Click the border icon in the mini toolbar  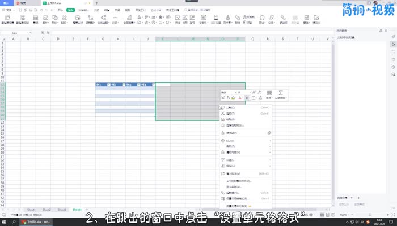pos(254,98)
